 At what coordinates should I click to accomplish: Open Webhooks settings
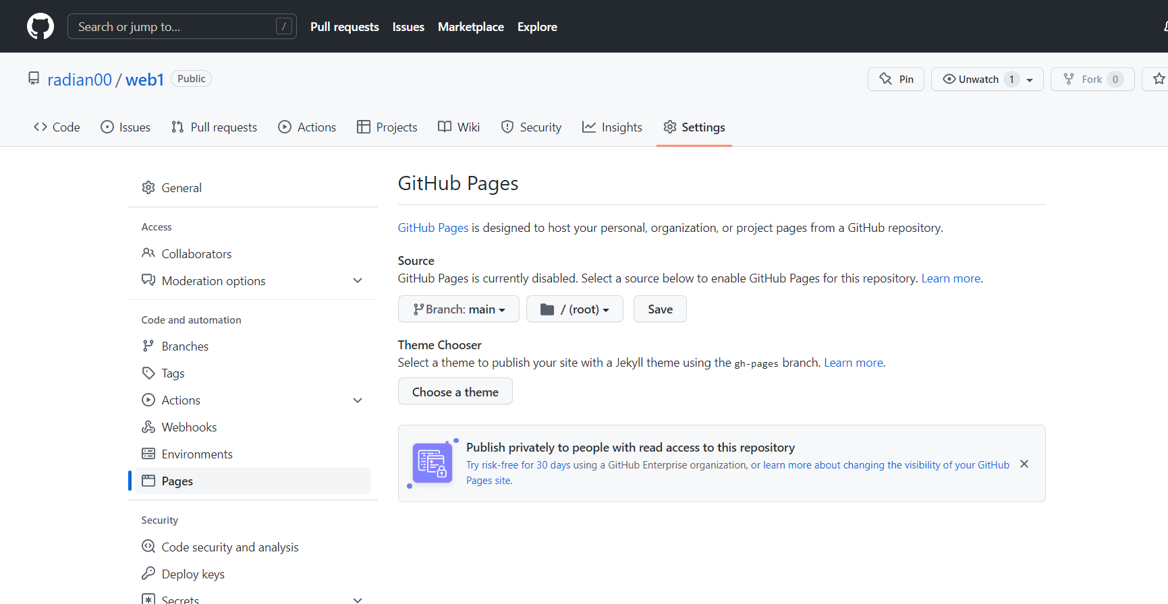253,427
